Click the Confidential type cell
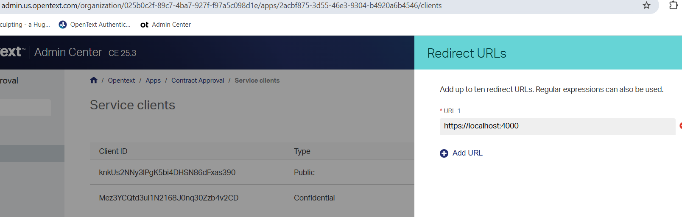The image size is (682, 217). [314, 198]
